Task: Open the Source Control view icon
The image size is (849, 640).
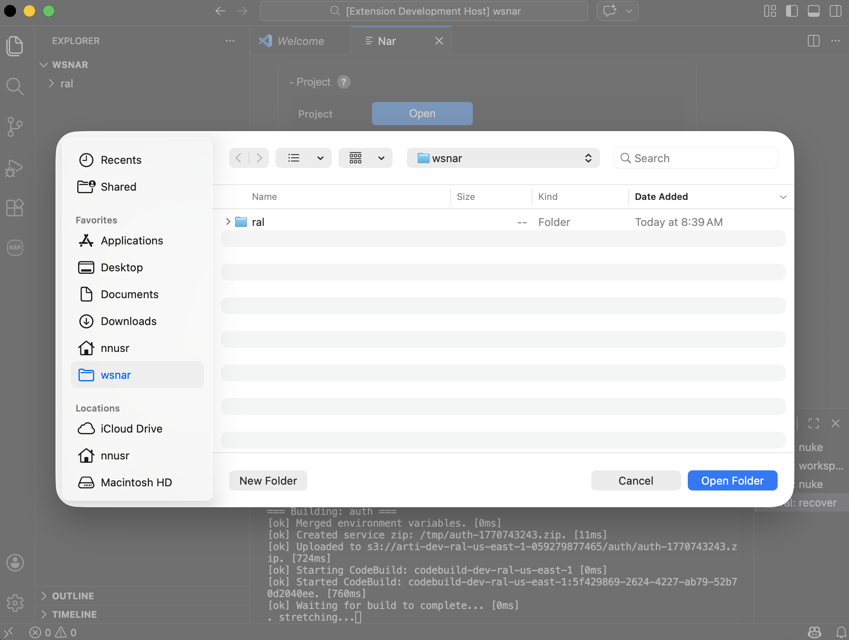Action: tap(15, 126)
